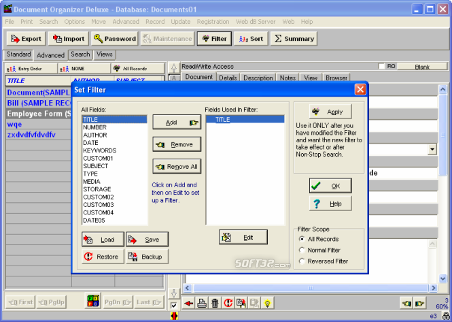Click the Restore button next to Backup
This screenshot has height=322, width=452.
[103, 257]
